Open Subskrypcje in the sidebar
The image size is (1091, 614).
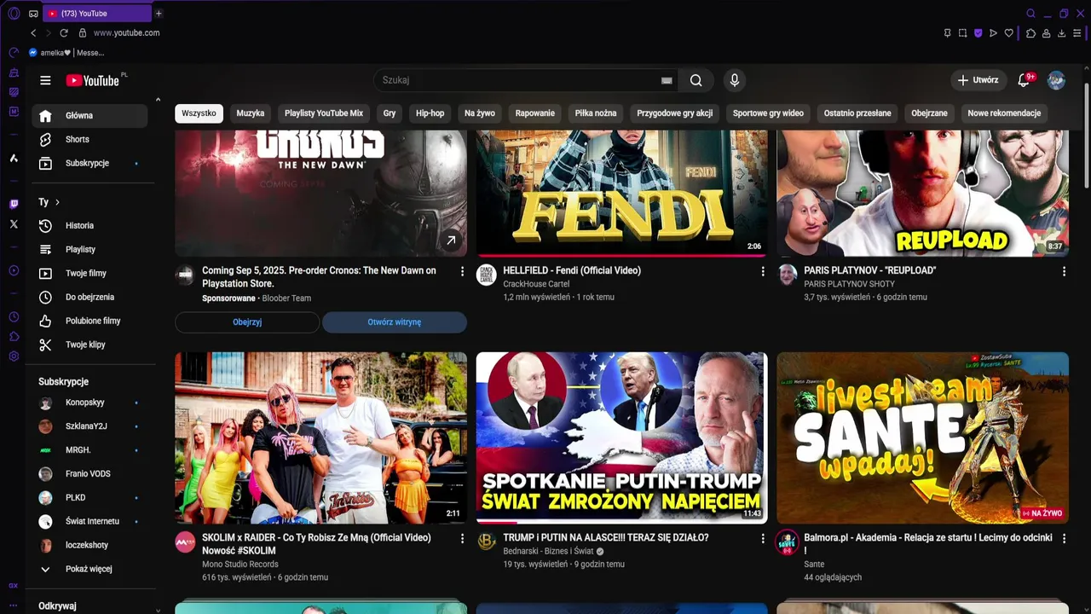(89, 163)
